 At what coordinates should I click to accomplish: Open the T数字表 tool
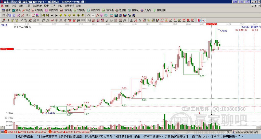[108, 10]
